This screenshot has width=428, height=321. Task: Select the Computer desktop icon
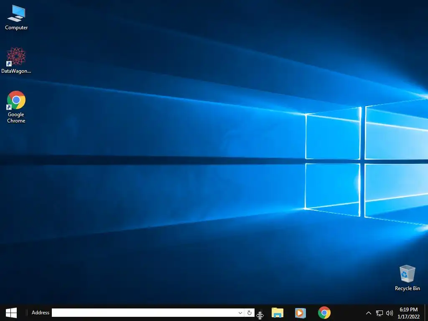16,18
